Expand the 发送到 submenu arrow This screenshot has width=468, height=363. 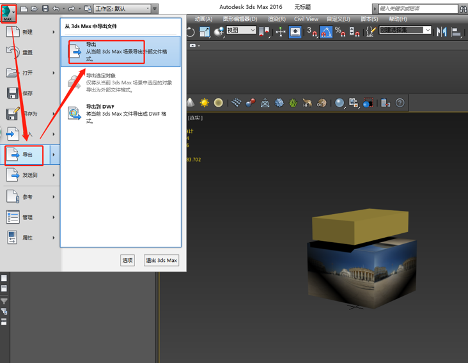click(54, 175)
